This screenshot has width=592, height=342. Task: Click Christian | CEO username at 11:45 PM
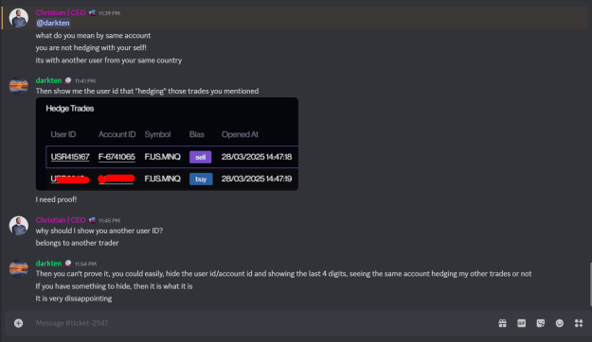(61, 220)
